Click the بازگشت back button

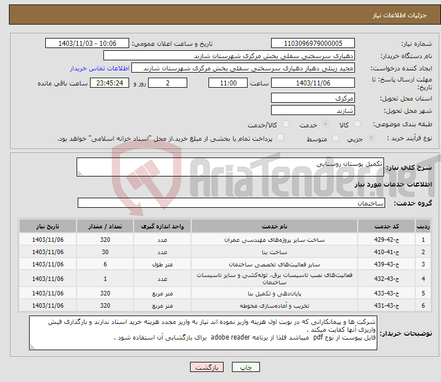coord(207,367)
